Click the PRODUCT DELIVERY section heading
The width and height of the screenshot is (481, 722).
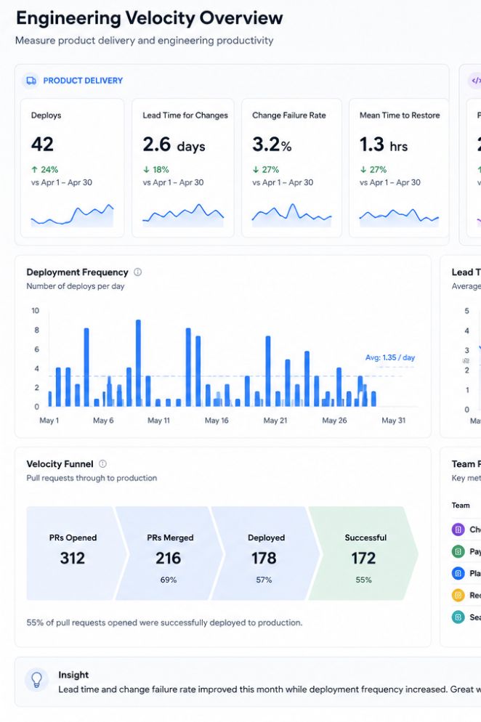tap(83, 81)
